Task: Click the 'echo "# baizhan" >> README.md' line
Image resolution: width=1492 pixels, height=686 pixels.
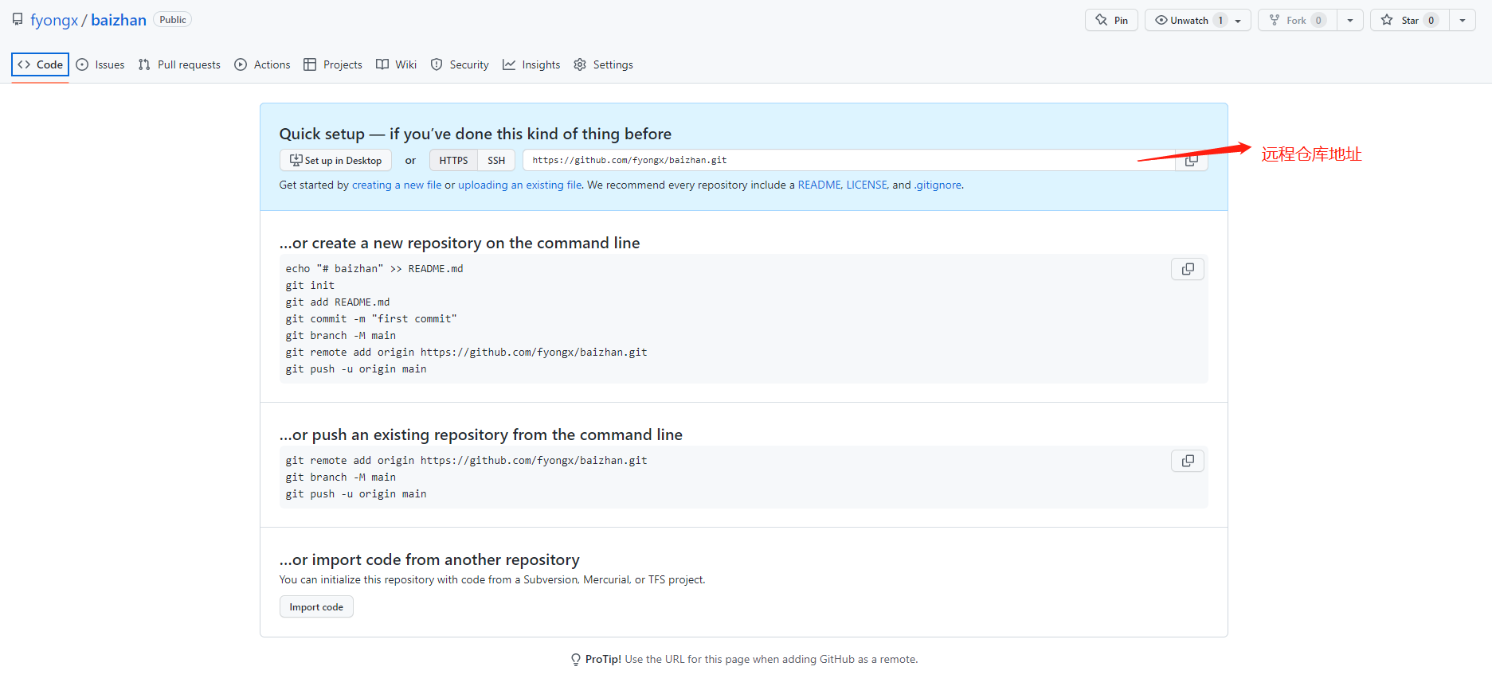Action: 374,268
